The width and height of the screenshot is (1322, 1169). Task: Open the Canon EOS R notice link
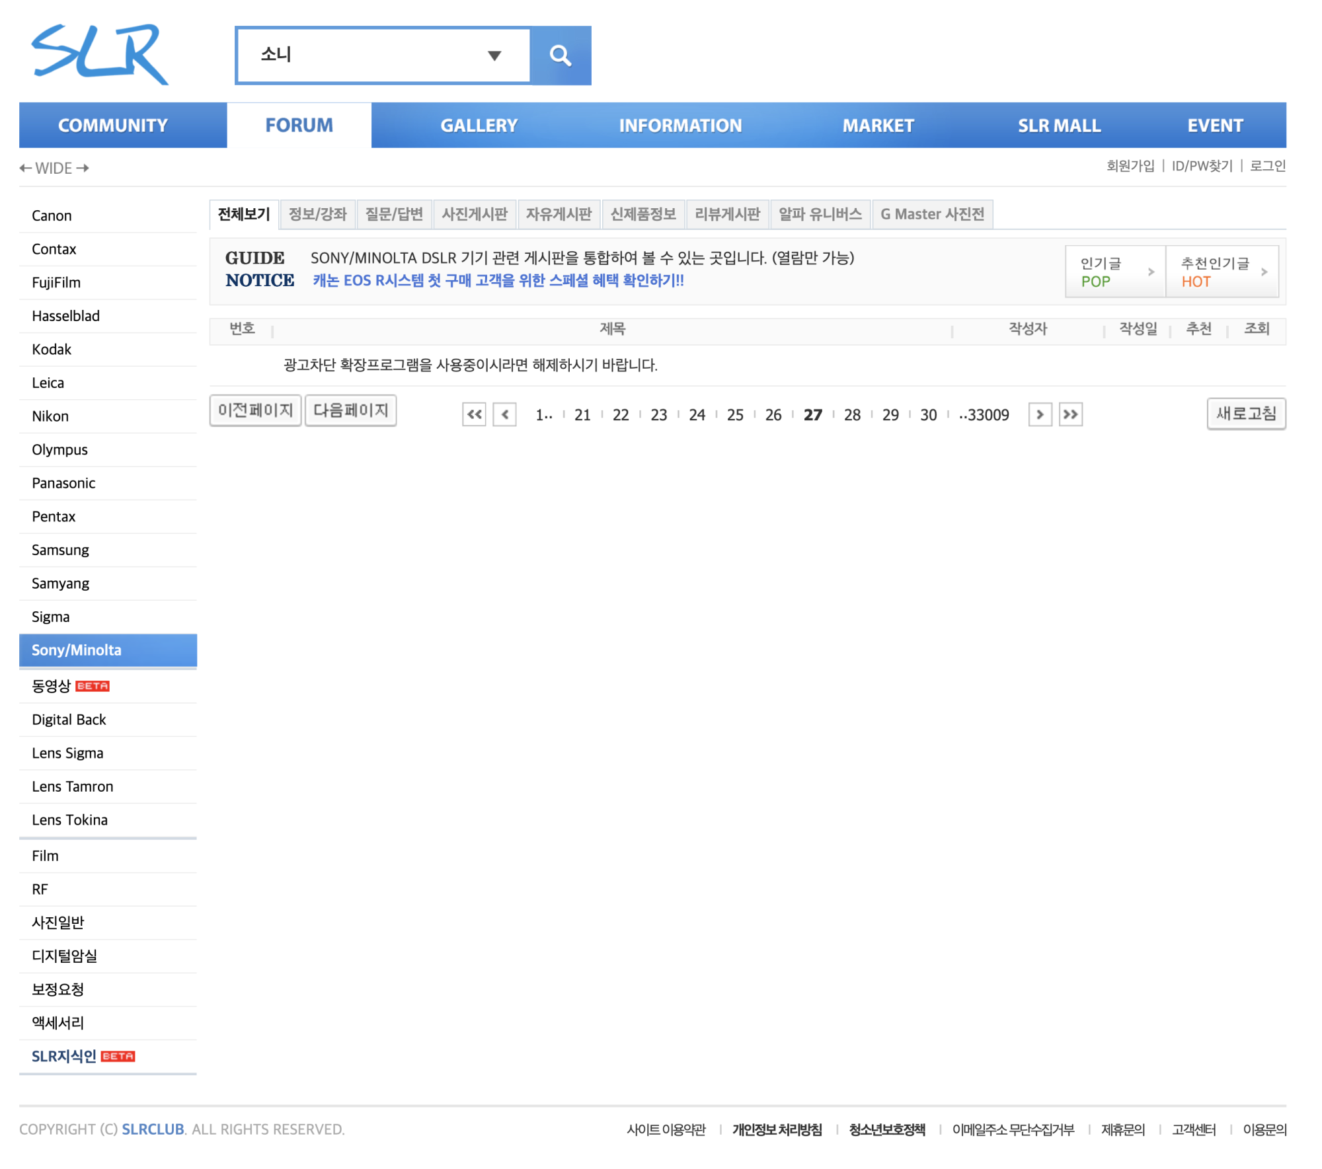(x=497, y=280)
